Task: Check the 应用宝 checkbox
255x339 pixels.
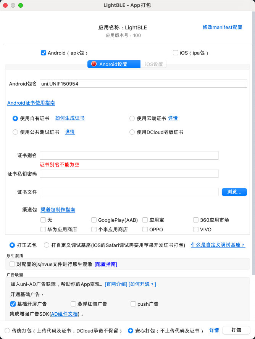Action: [145, 220]
